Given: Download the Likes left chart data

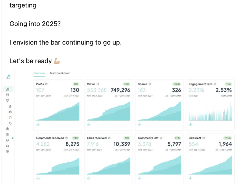Looking at the screenshot, I should (190, 178).
